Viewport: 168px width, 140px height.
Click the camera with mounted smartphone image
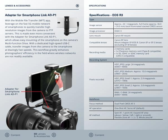pyautogui.click(x=42, y=97)
